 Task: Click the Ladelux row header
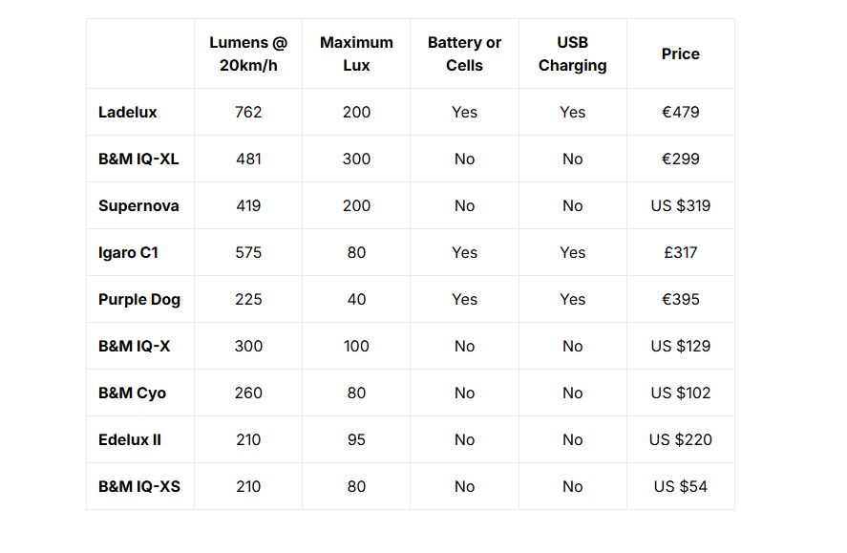point(127,112)
